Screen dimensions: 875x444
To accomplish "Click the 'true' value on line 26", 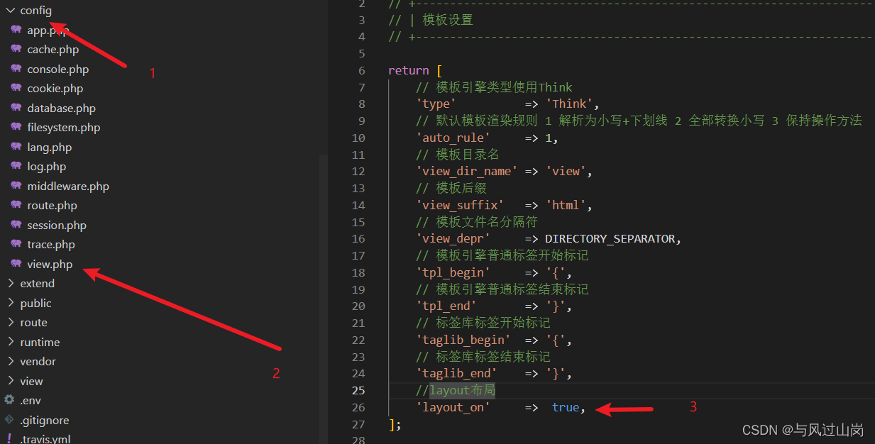I will pos(566,407).
